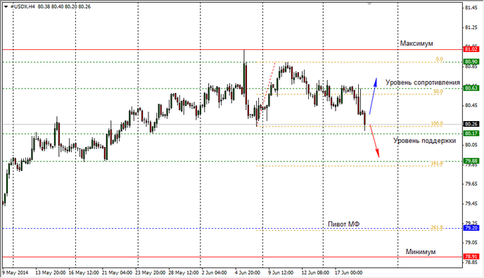Select the Максимум text label
This screenshot has width=484, height=278.
click(x=416, y=44)
